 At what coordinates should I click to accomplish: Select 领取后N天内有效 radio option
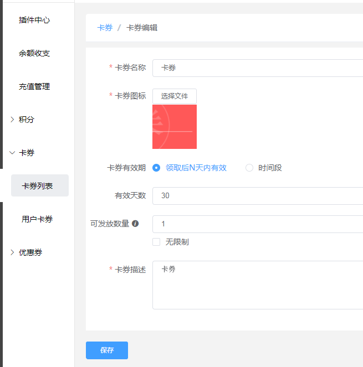(x=190, y=168)
